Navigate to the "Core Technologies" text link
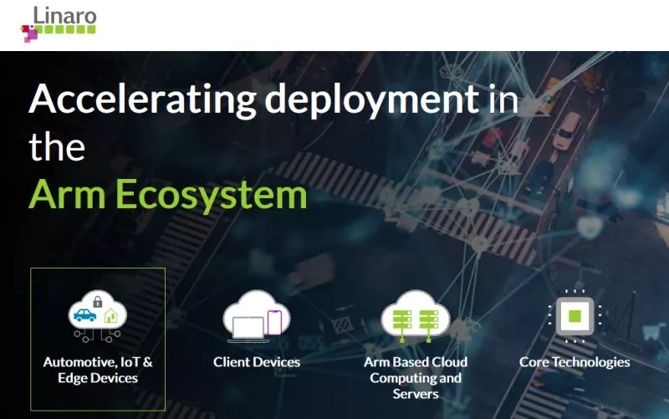Screen dimensions: 669x419 [x=574, y=362]
